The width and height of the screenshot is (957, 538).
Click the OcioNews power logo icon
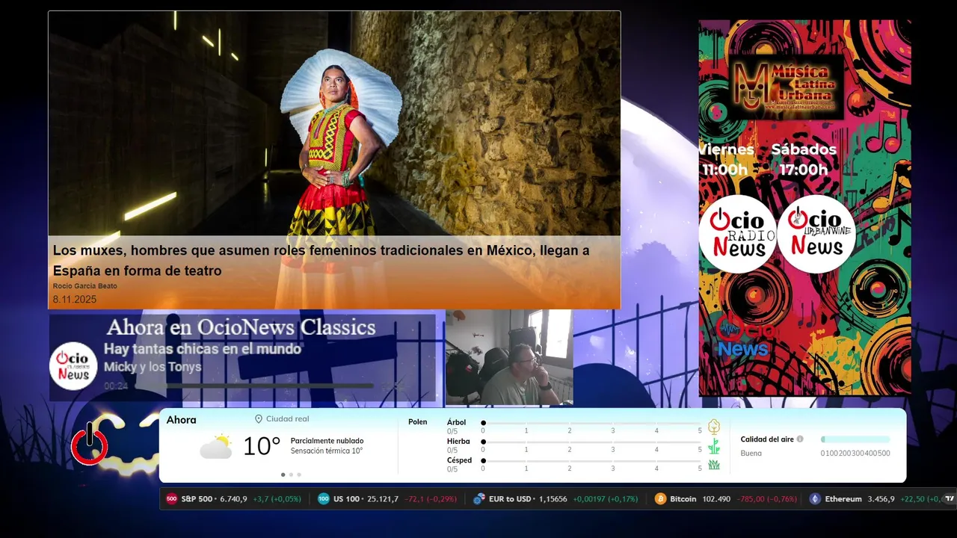[90, 444]
